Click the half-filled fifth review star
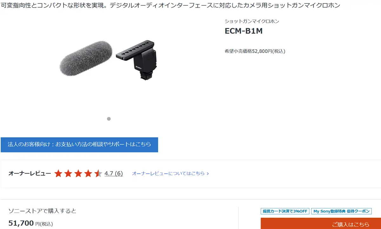This screenshot has width=381, height=229. (x=98, y=173)
